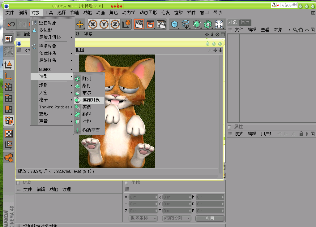This screenshot has height=227, width=316.
Task: Choose 构造平面 in submenu
Action: 89,130
